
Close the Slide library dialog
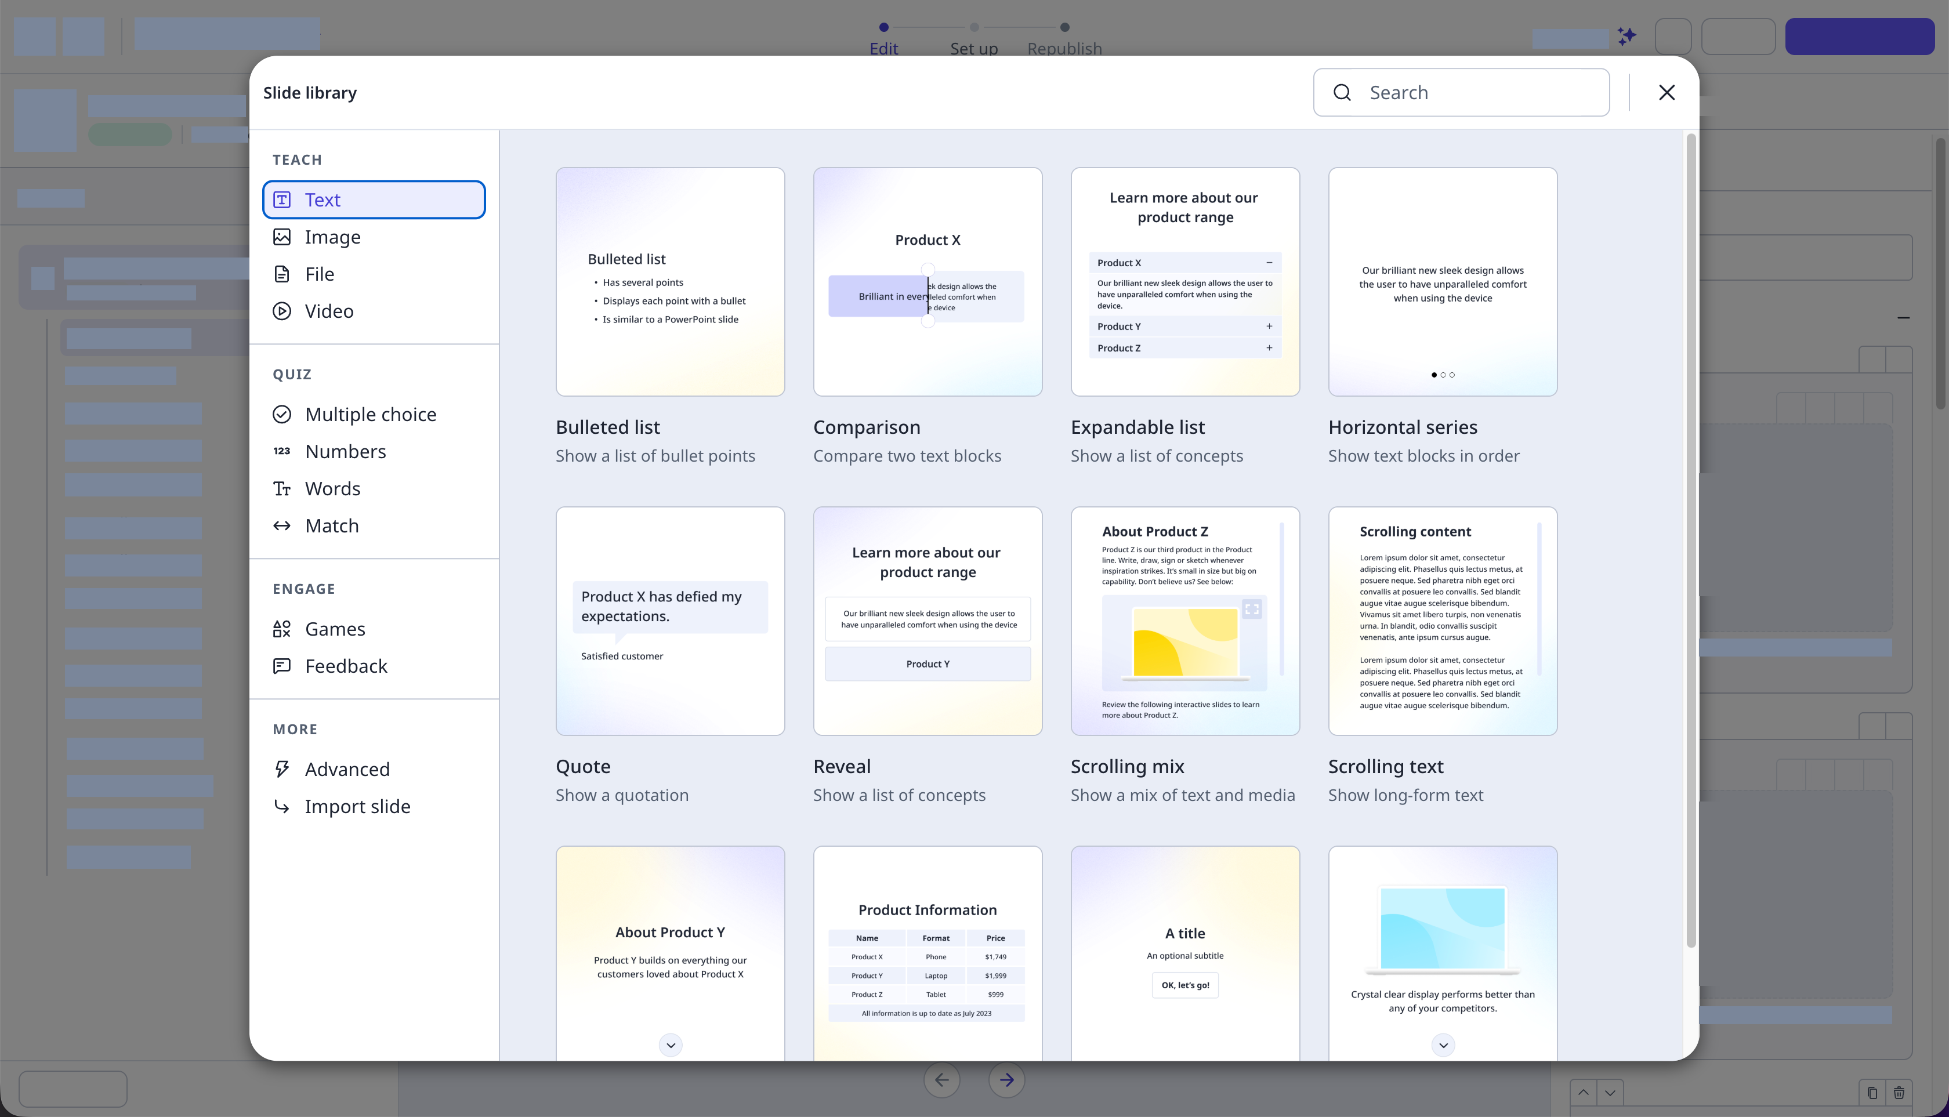pos(1667,92)
